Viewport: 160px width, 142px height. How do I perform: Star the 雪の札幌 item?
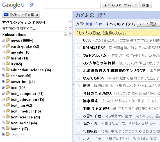pyautogui.click(x=78, y=123)
